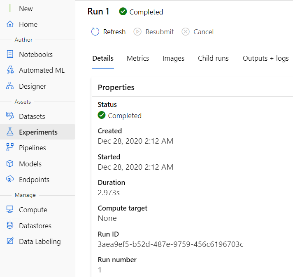Click the Resubmit button label

pos(160,32)
